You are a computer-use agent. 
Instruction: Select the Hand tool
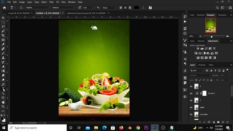pyautogui.click(x=3, y=102)
